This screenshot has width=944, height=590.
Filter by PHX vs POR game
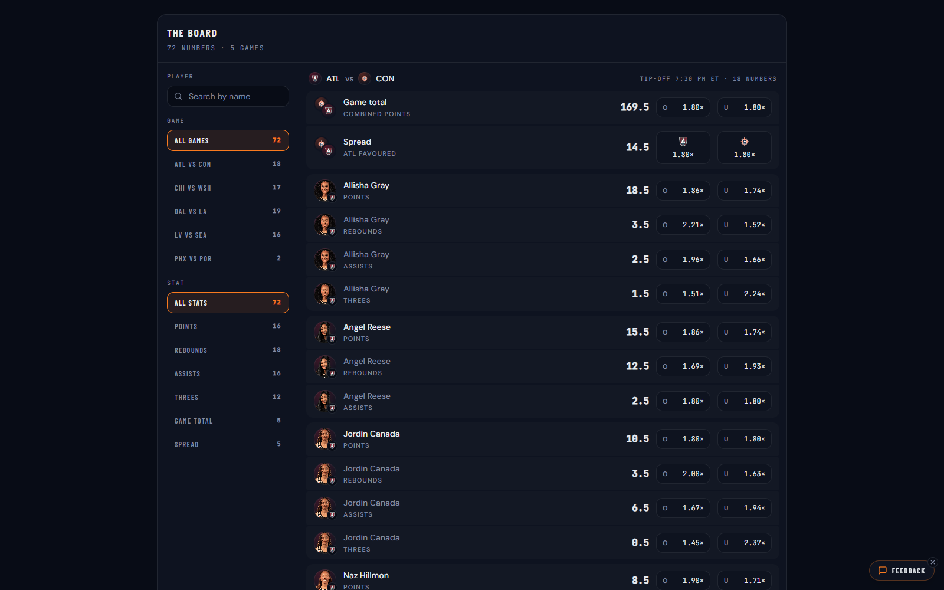(x=228, y=258)
